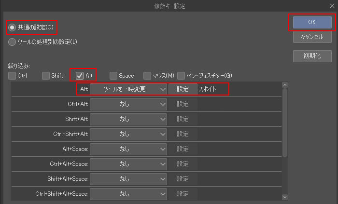The width and height of the screenshot is (338, 204).
Task: Click the 絞り込み: label
Action: (19, 66)
